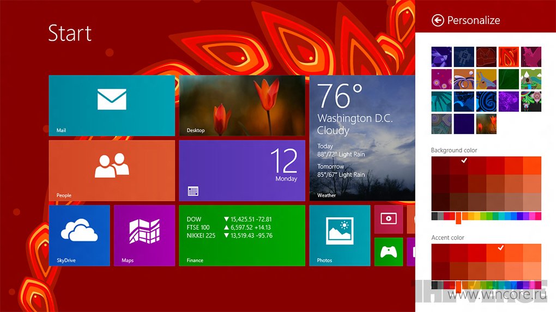Choose the blue starry night background
Screen dimensions: 556x312
tap(464, 101)
